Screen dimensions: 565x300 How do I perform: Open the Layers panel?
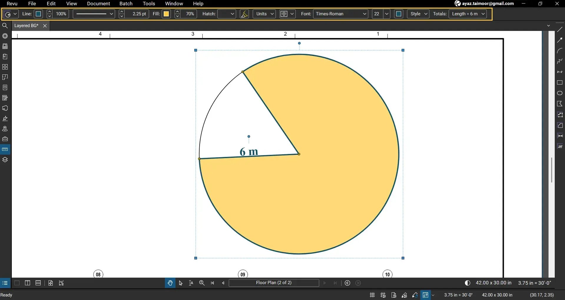pos(5,159)
